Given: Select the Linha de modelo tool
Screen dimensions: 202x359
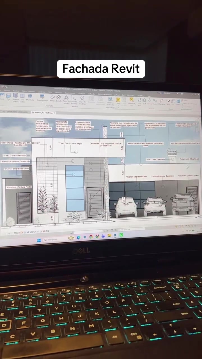Looking at the screenshot, I should tap(74, 99).
